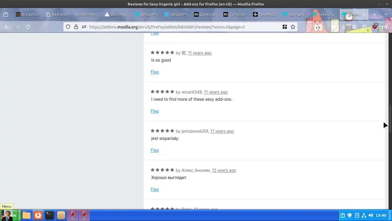Click the second Wine glass taskbar item

tap(84, 215)
